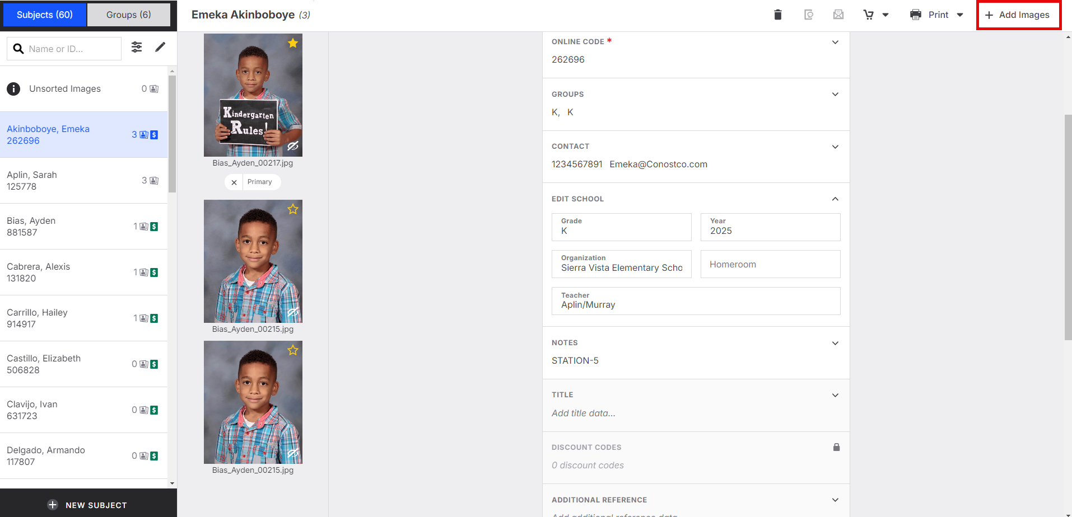Viewport: 1072px width, 517px height.
Task: Select subject Bias, Ayden
Action: (83, 227)
